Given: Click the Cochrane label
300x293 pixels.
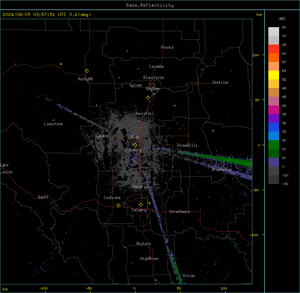Looking at the screenshot, I should click(112, 198).
